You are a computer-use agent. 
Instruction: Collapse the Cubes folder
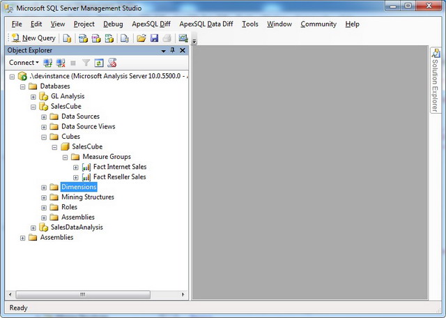click(44, 137)
